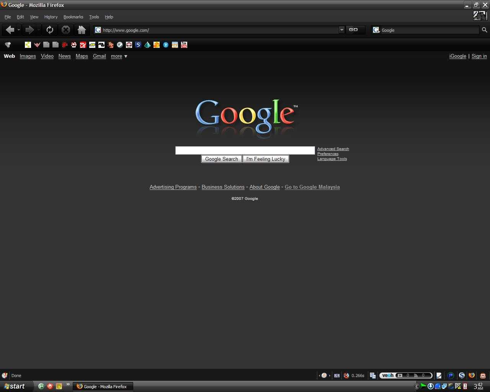The image size is (490, 392).
Task: Open the red winged emblem bookmark
Action: (37, 45)
